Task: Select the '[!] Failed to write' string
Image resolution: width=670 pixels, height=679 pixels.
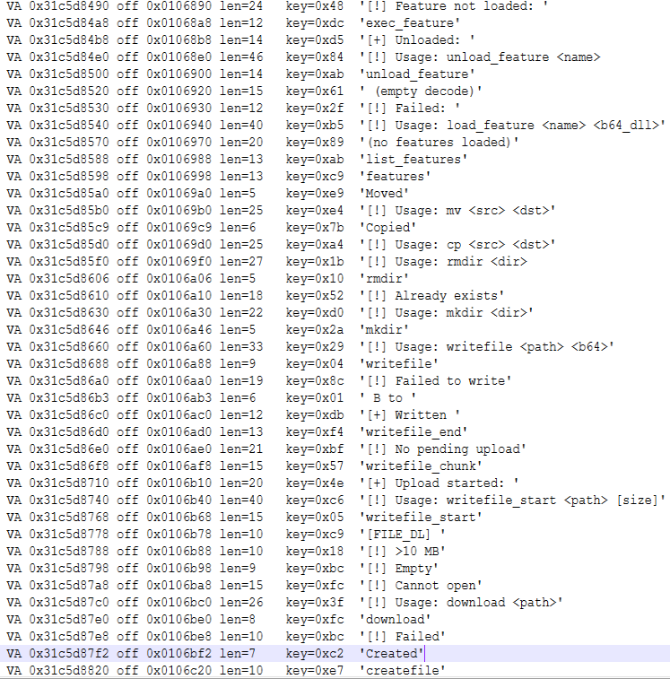Action: click(435, 380)
